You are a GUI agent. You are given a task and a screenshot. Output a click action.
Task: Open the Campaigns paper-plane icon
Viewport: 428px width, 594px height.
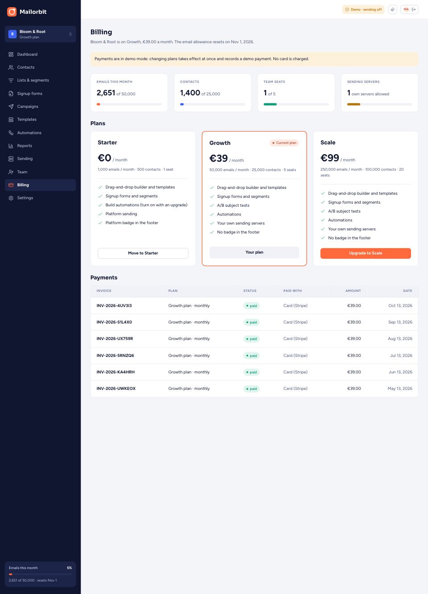(11, 107)
